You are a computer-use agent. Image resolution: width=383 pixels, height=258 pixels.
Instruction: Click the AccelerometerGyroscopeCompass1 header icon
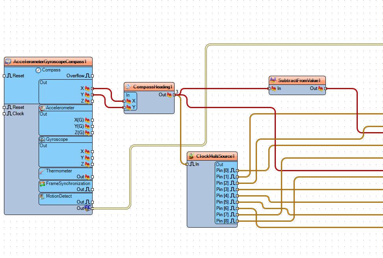tap(8, 62)
